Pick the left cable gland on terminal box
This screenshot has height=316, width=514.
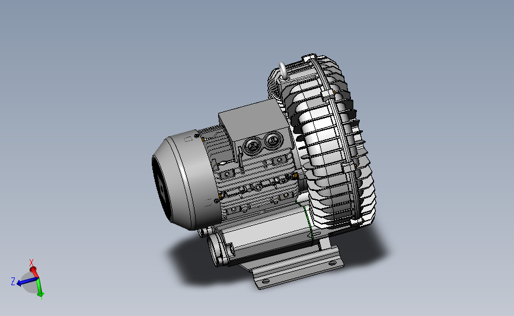pos(253,145)
